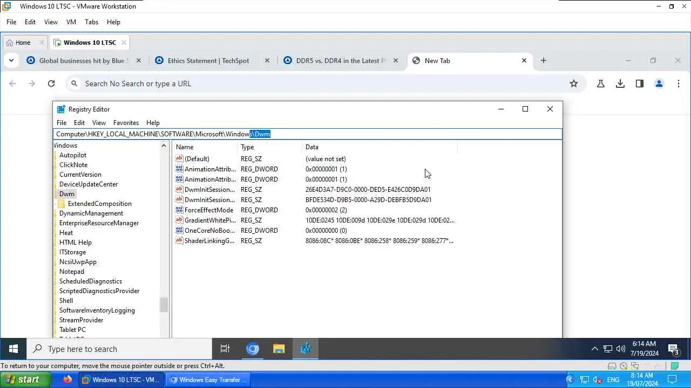Open ENG language indicator in host tray
The height and width of the screenshot is (388, 691).
613,379
